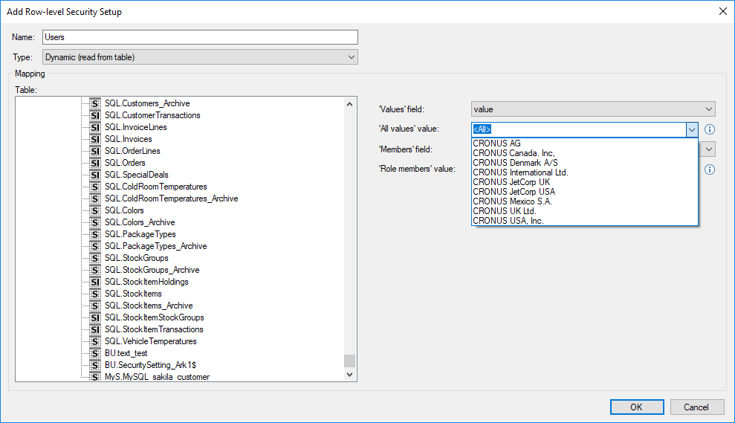Click the <All> text box
This screenshot has height=423, width=735.
coord(578,129)
